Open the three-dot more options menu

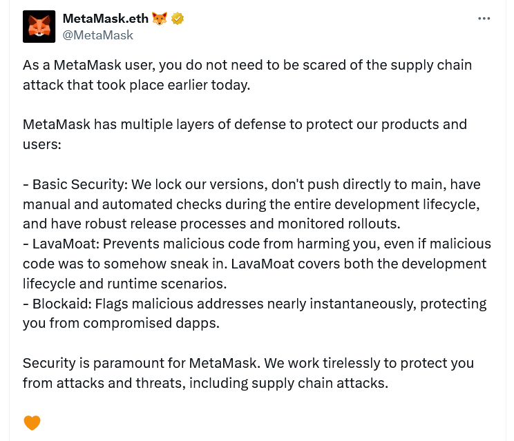click(484, 19)
